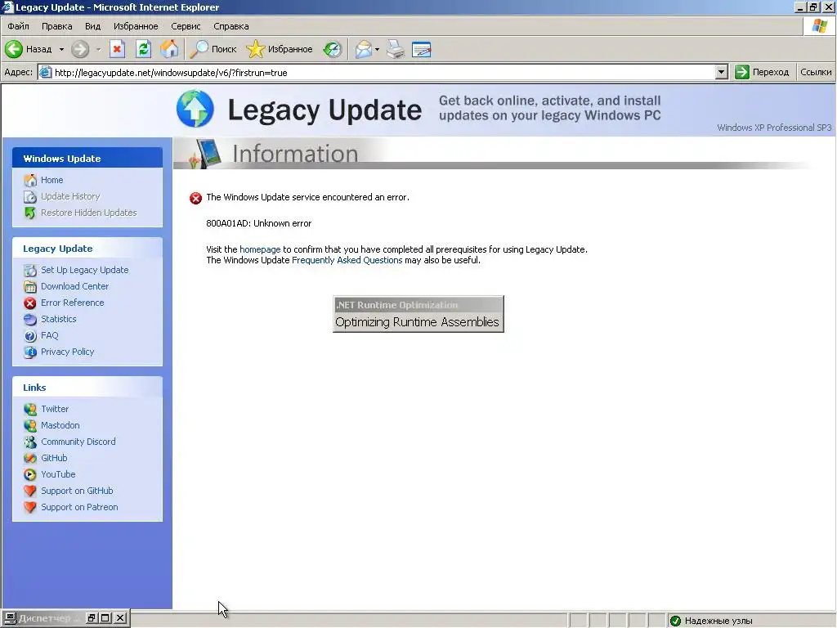Open the Избранное menu
837x628 pixels.
coord(136,26)
